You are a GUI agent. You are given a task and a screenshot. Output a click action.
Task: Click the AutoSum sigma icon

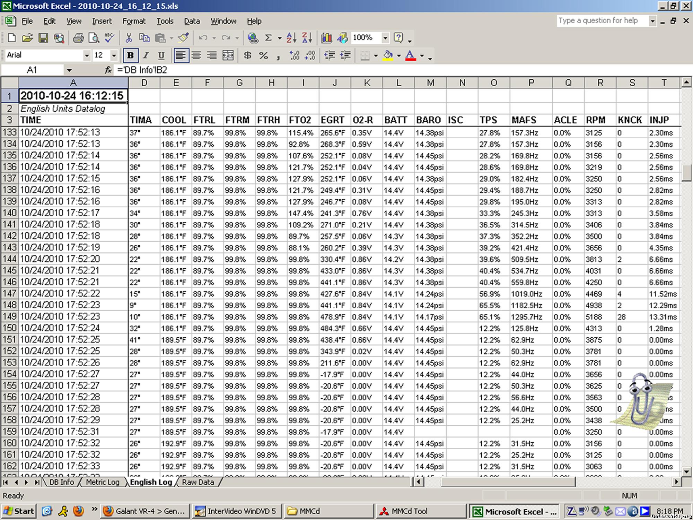268,38
